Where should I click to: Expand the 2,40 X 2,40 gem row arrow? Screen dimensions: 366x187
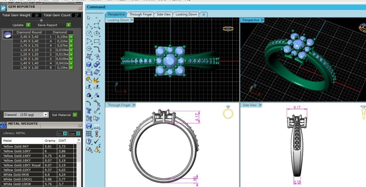click(71, 41)
